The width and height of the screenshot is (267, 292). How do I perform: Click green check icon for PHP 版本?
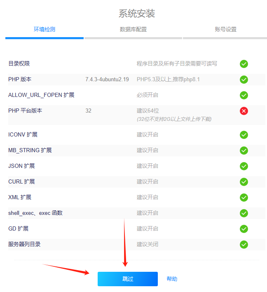pos(244,80)
